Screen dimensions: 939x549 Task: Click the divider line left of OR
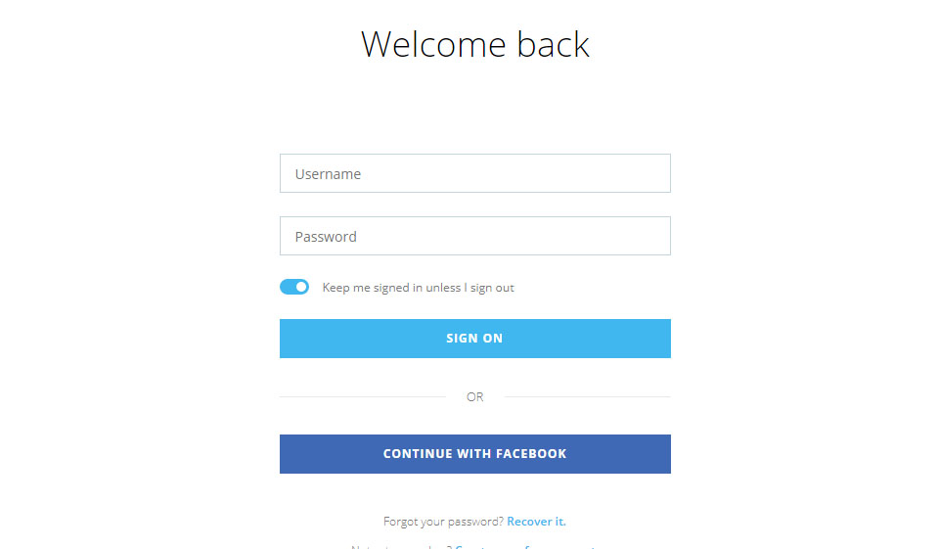pos(362,397)
